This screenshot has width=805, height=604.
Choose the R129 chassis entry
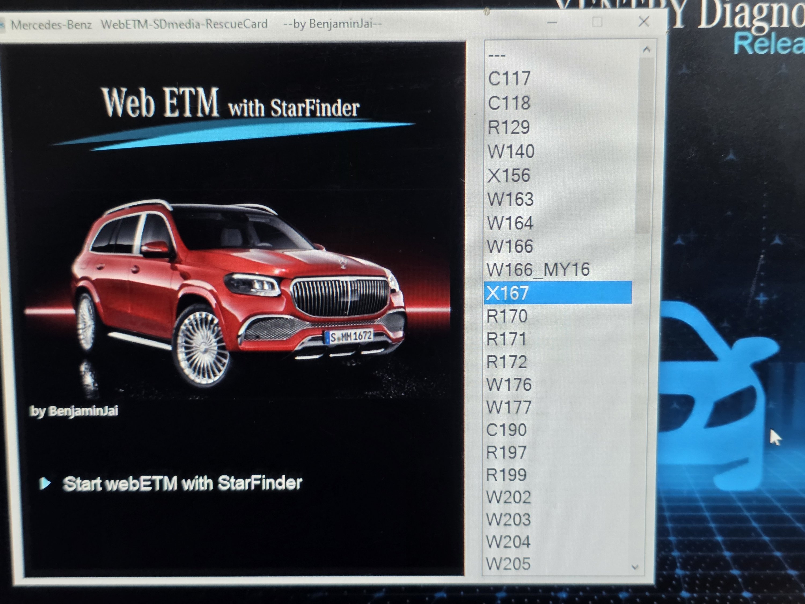tap(508, 128)
